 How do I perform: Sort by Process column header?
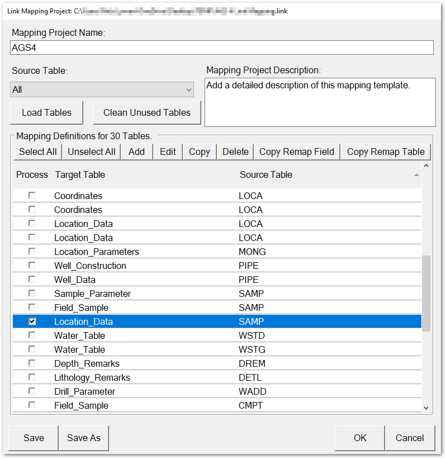[x=32, y=175]
